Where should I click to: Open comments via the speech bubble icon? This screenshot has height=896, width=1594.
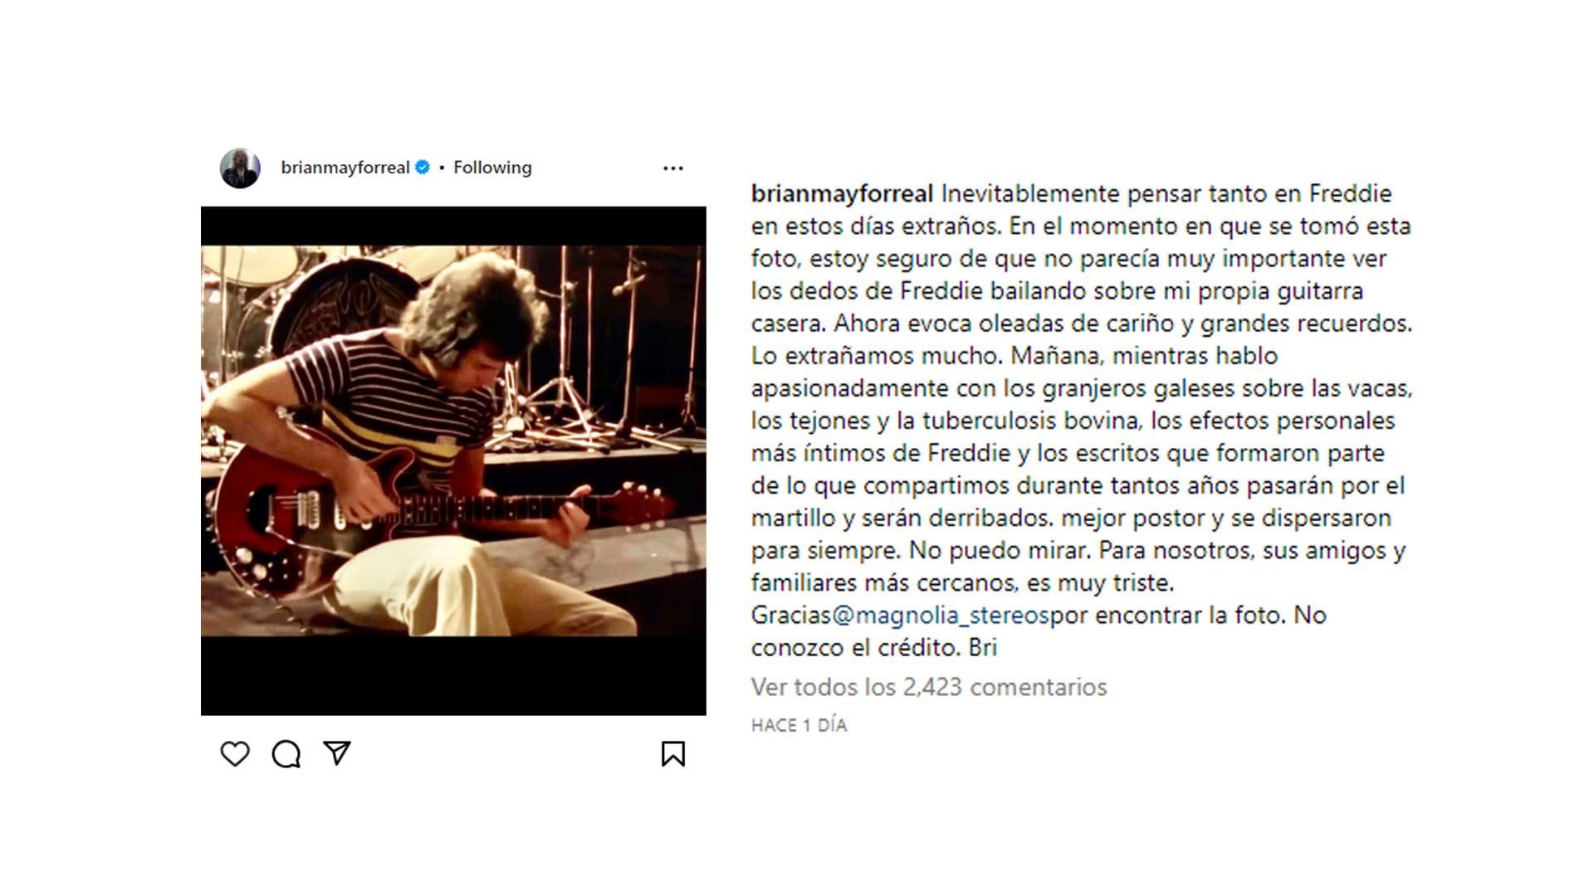286,753
